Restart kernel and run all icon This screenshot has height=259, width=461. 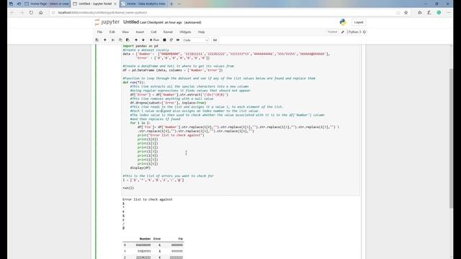point(178,40)
